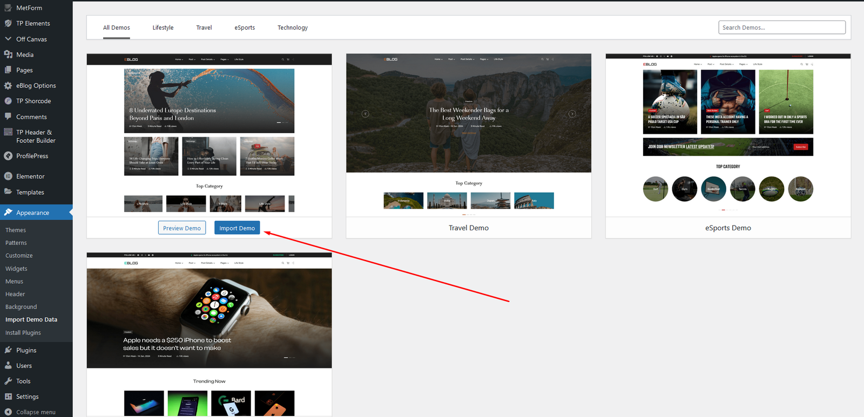Click the Users icon in sidebar
This screenshot has height=417, width=864.
point(8,366)
